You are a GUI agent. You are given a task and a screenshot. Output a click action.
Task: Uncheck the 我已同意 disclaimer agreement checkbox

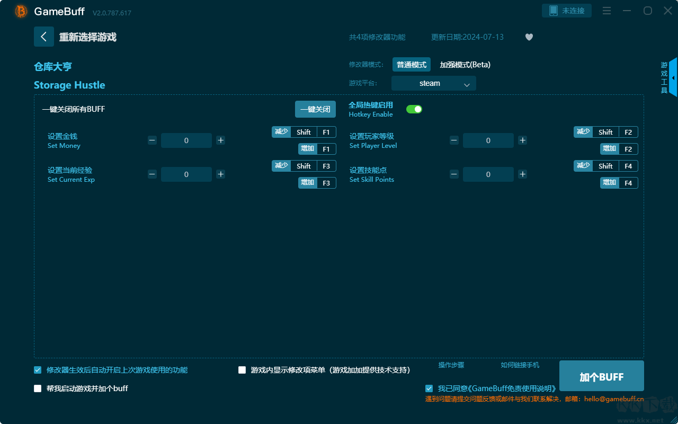[429, 388]
